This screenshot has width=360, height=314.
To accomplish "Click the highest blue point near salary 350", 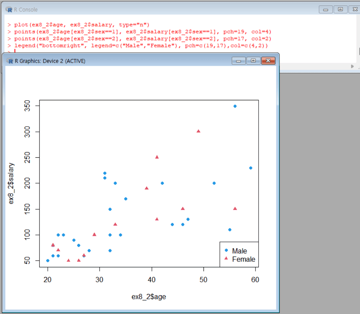I will pos(235,106).
